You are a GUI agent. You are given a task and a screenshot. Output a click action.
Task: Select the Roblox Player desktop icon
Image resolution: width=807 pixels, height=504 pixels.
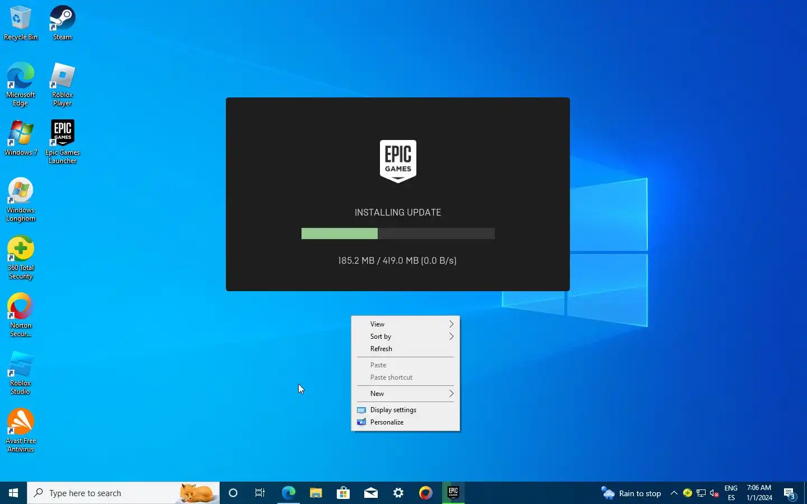coord(62,85)
